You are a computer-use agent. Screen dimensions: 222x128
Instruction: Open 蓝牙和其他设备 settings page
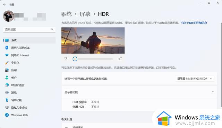point(29,48)
